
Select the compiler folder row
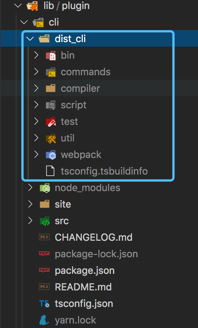coord(99,88)
